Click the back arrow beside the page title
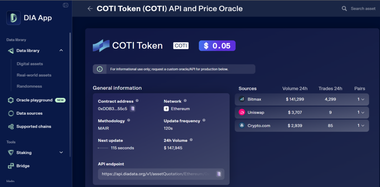 click(90, 9)
